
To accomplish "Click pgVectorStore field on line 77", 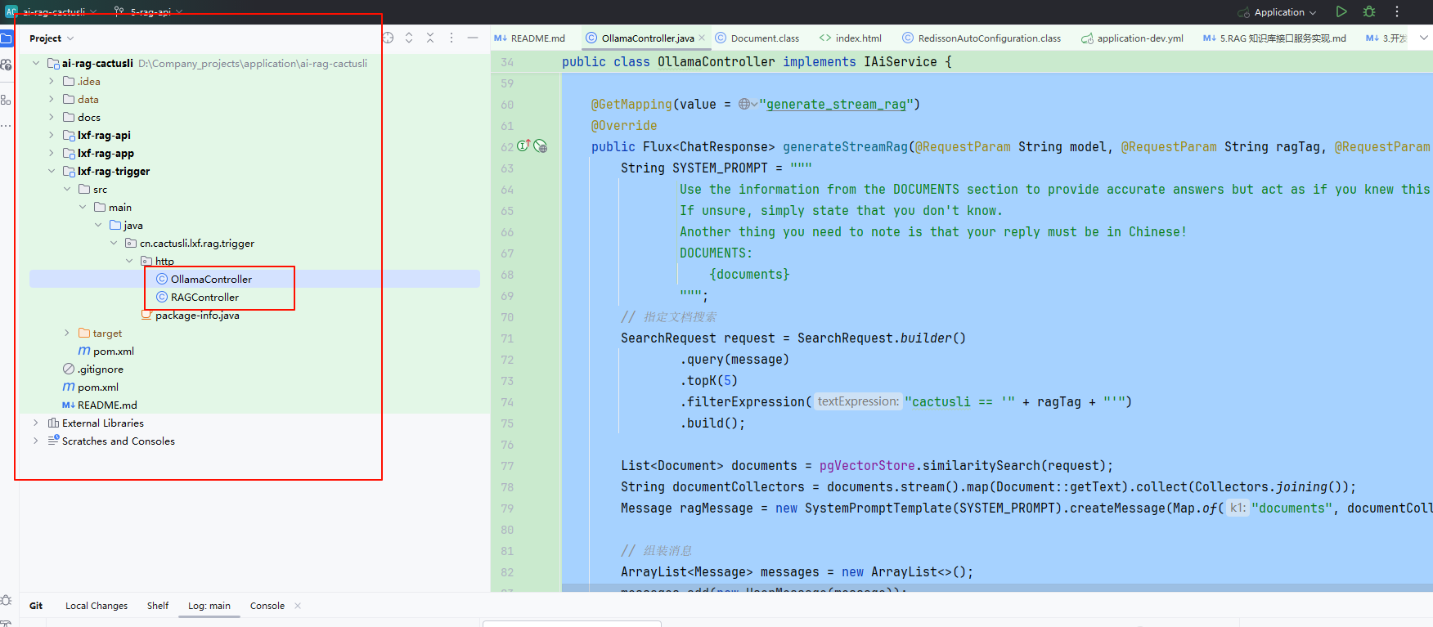I will [x=867, y=465].
